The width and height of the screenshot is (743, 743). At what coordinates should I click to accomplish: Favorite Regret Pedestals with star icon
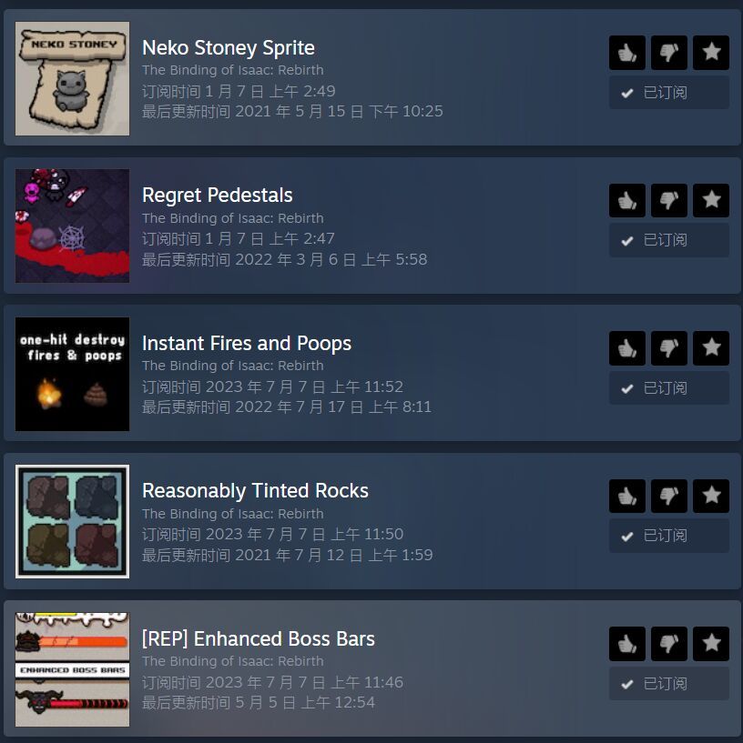tap(710, 200)
